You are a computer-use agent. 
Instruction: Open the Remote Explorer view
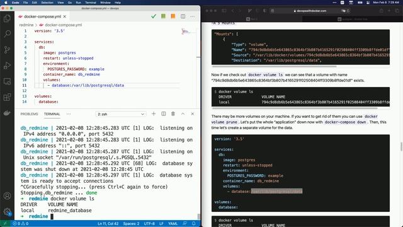click(x=7, y=81)
